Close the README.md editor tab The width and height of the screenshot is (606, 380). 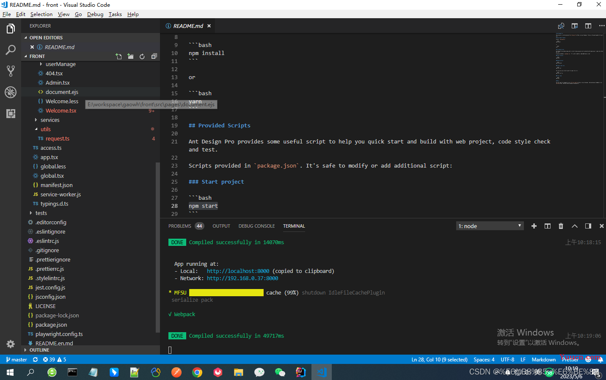(x=209, y=26)
